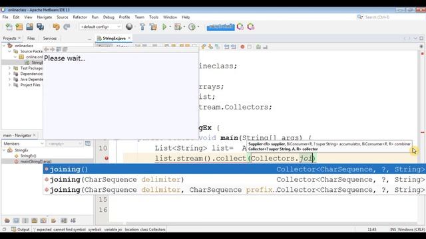Click the editor Uncomment icon

265,47
